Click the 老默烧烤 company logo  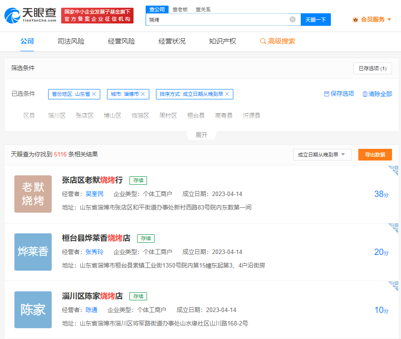[33, 194]
